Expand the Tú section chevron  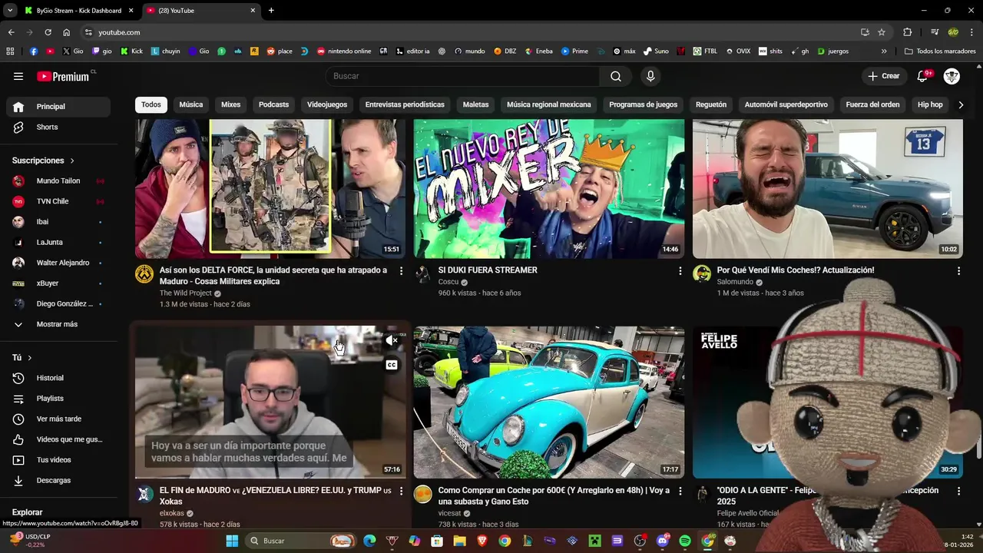coord(30,358)
